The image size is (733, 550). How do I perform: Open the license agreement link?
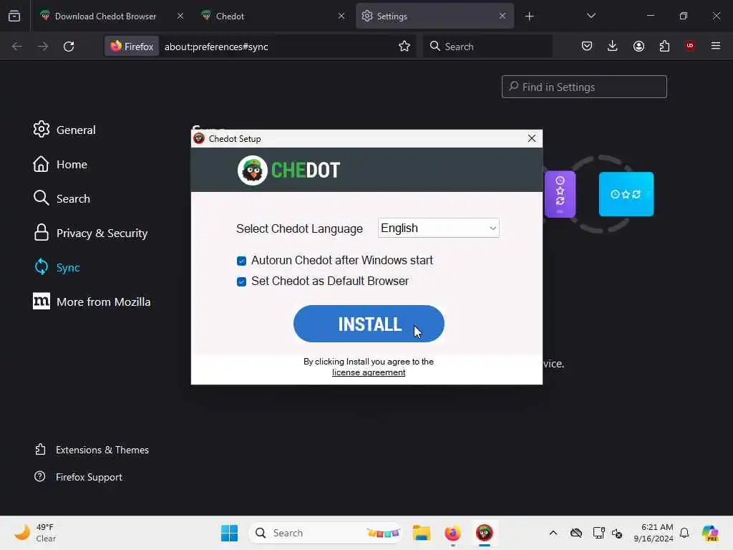pyautogui.click(x=369, y=372)
